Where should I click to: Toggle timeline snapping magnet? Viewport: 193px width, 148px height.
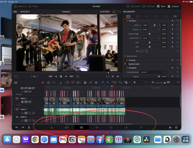click(x=85, y=83)
